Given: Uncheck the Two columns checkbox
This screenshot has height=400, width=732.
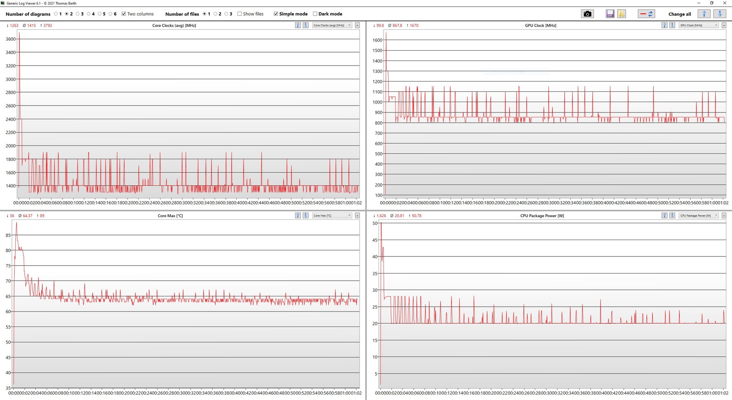Looking at the screenshot, I should 124,14.
